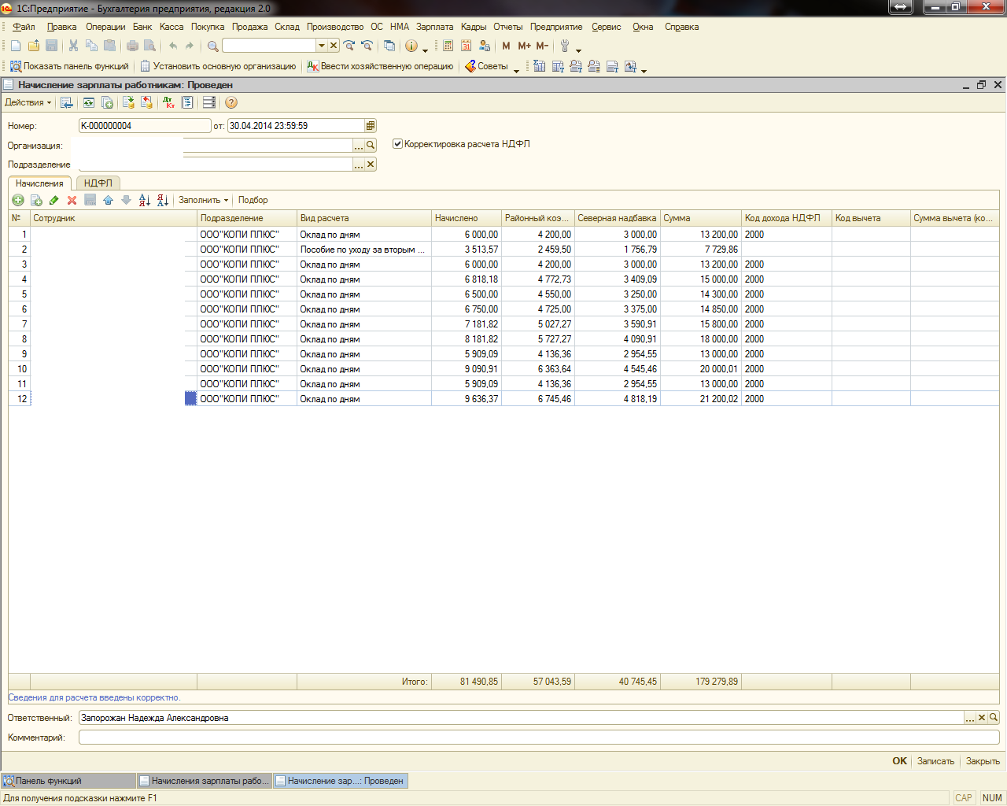1007x806 pixels.
Task: Open the Заполнить dropdown
Action: point(203,200)
